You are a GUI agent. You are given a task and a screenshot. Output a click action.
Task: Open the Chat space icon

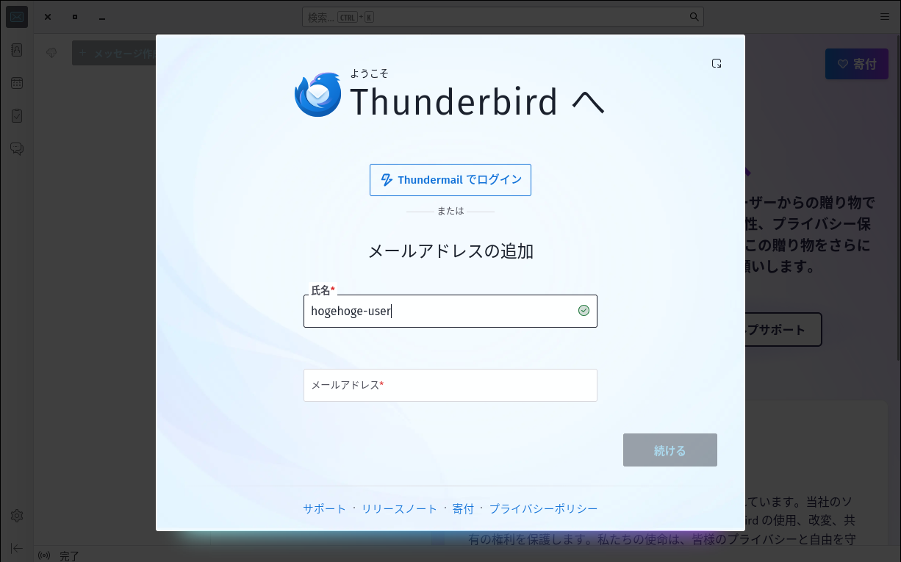(x=17, y=148)
